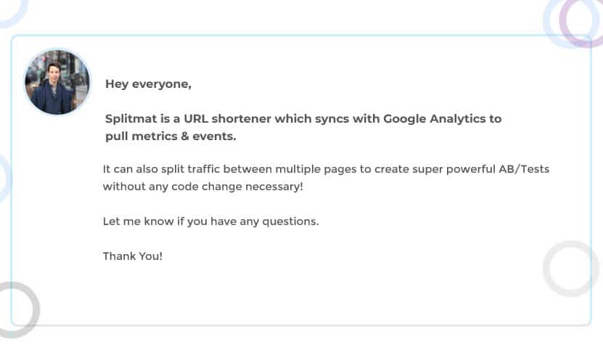
Task: Click the word "Splitmat"
Action: 130,118
